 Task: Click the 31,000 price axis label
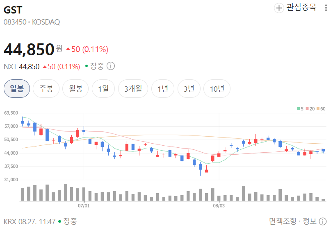11,180
